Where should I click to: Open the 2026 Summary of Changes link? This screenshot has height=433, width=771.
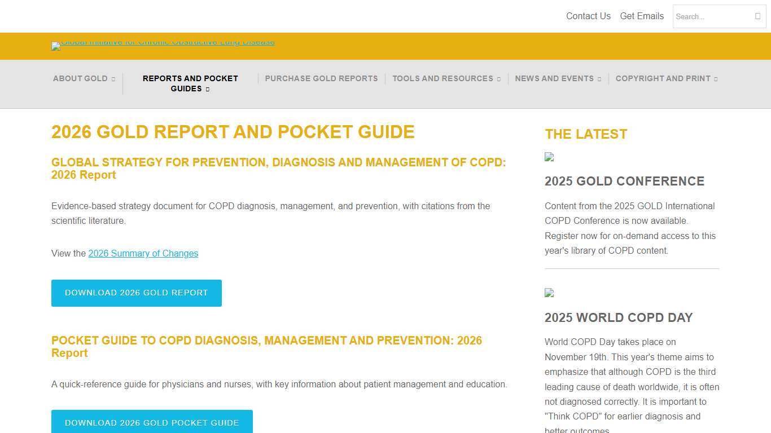coord(143,253)
